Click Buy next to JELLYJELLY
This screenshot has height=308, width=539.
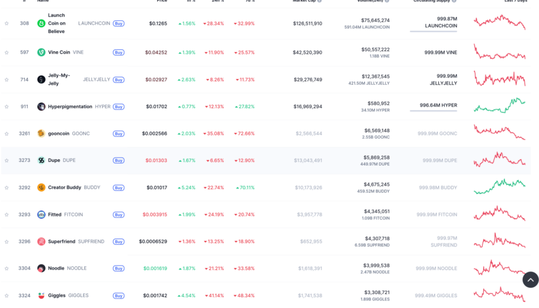[x=119, y=80]
